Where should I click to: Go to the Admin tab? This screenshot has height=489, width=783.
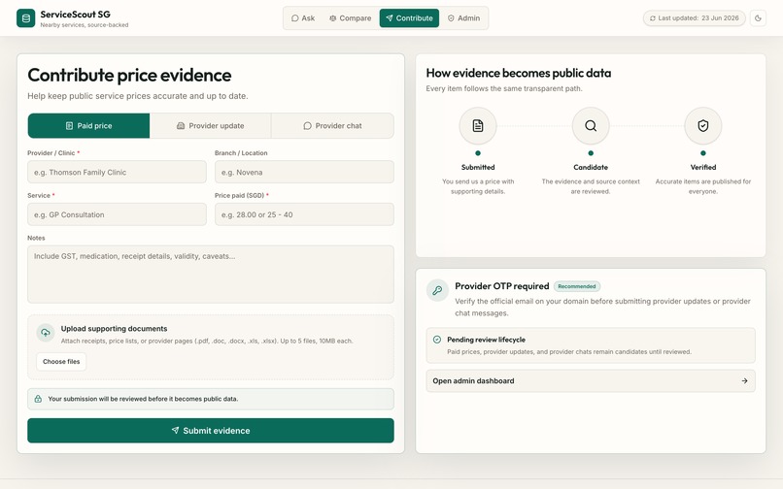463,18
